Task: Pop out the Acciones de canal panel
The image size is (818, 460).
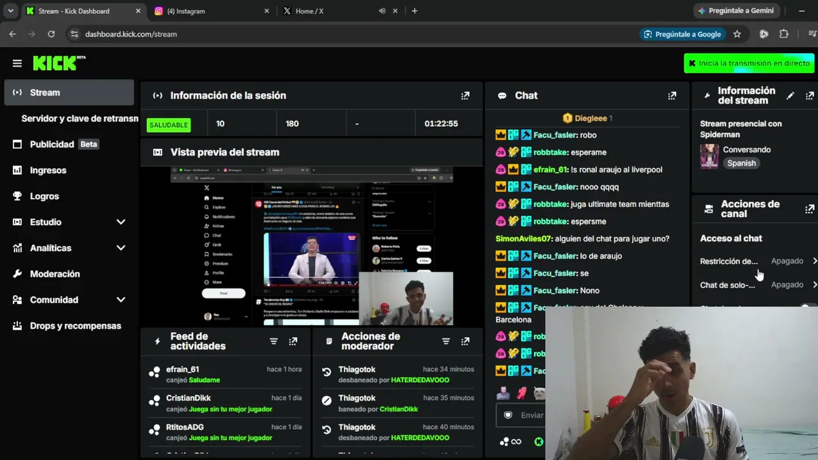Action: 810,209
